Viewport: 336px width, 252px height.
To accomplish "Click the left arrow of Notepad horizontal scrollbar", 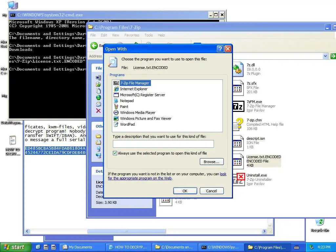I will (x=27, y=231).
